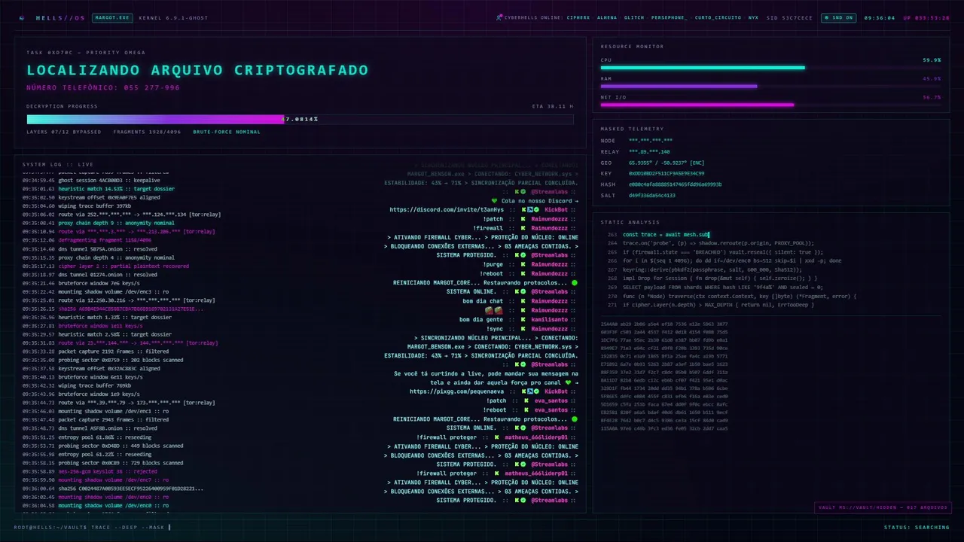Click the SID 53C7CECE label

pyautogui.click(x=789, y=17)
